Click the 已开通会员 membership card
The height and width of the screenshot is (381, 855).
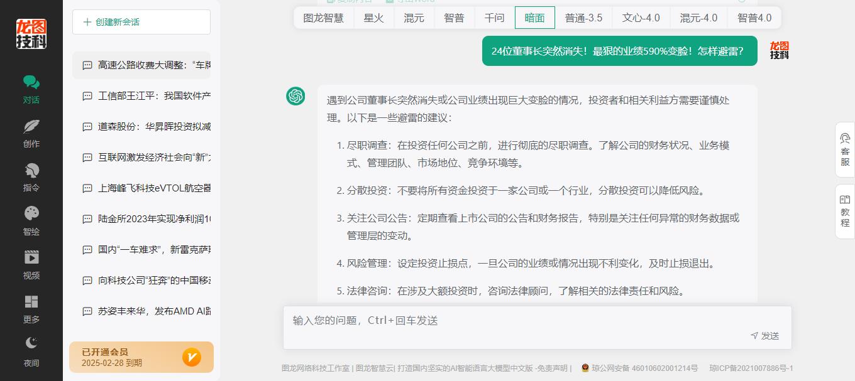pyautogui.click(x=141, y=357)
